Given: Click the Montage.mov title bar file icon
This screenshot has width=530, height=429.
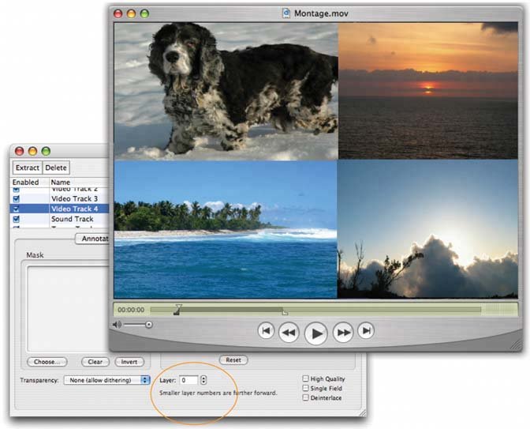Looking at the screenshot, I should [x=286, y=13].
